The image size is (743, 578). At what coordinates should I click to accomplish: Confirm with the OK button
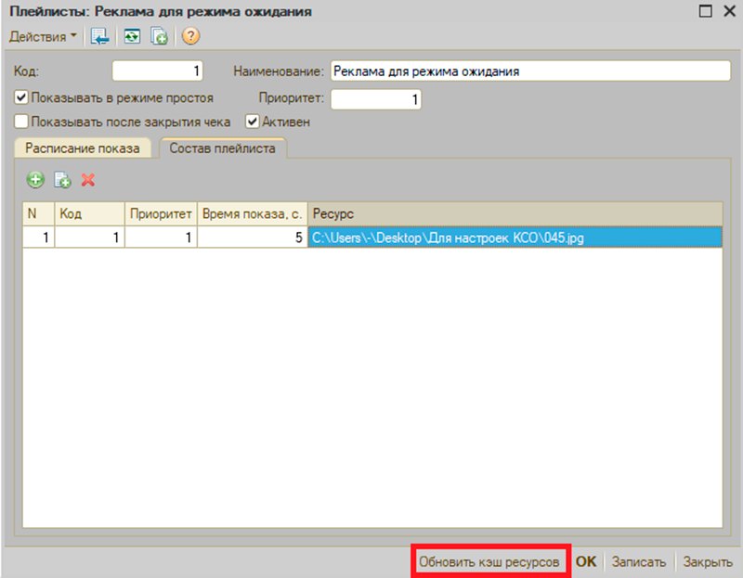tap(586, 561)
